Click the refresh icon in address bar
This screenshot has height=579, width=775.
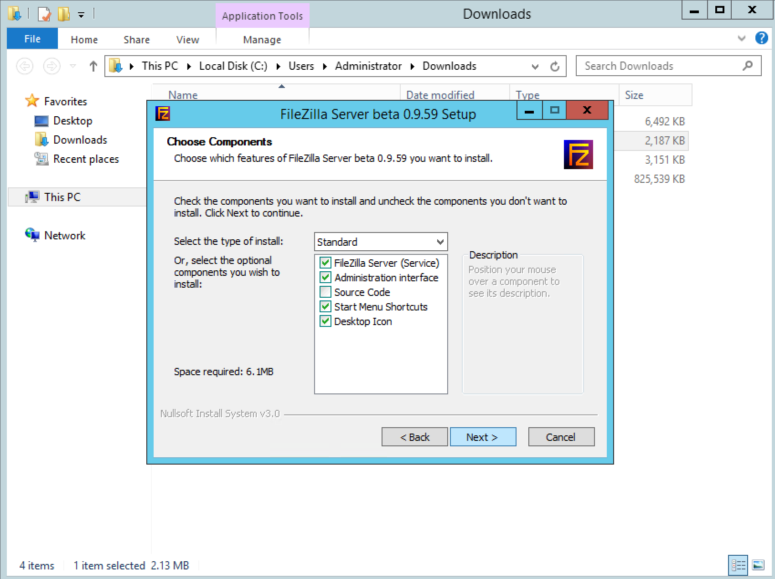[x=555, y=66]
